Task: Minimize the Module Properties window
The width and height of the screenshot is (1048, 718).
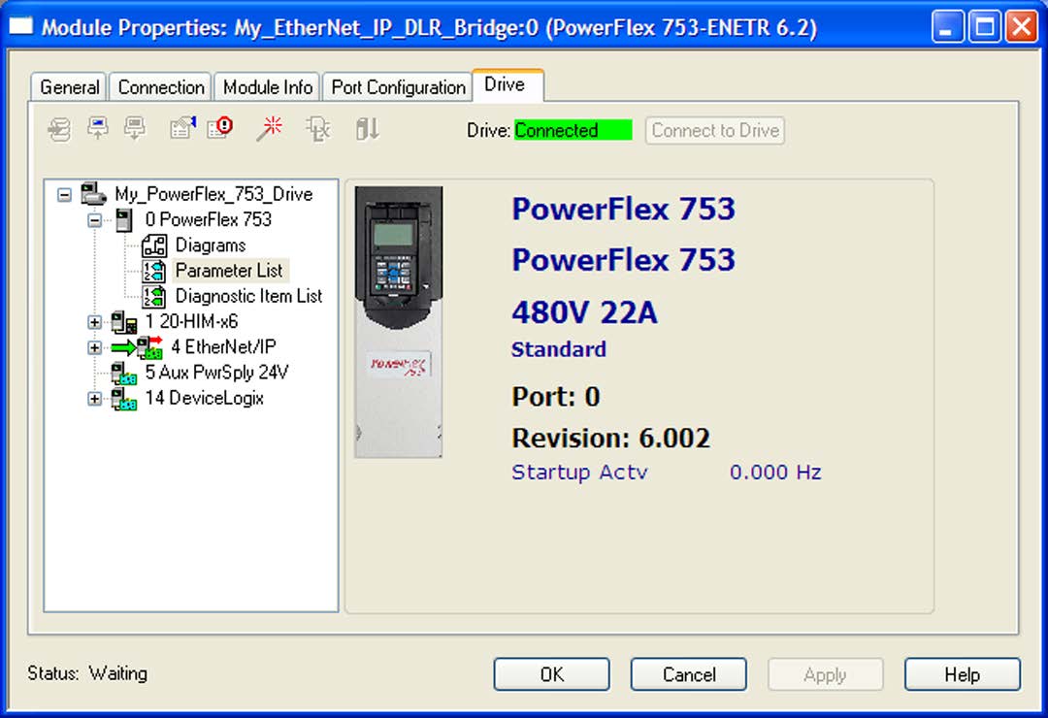Action: [x=948, y=27]
